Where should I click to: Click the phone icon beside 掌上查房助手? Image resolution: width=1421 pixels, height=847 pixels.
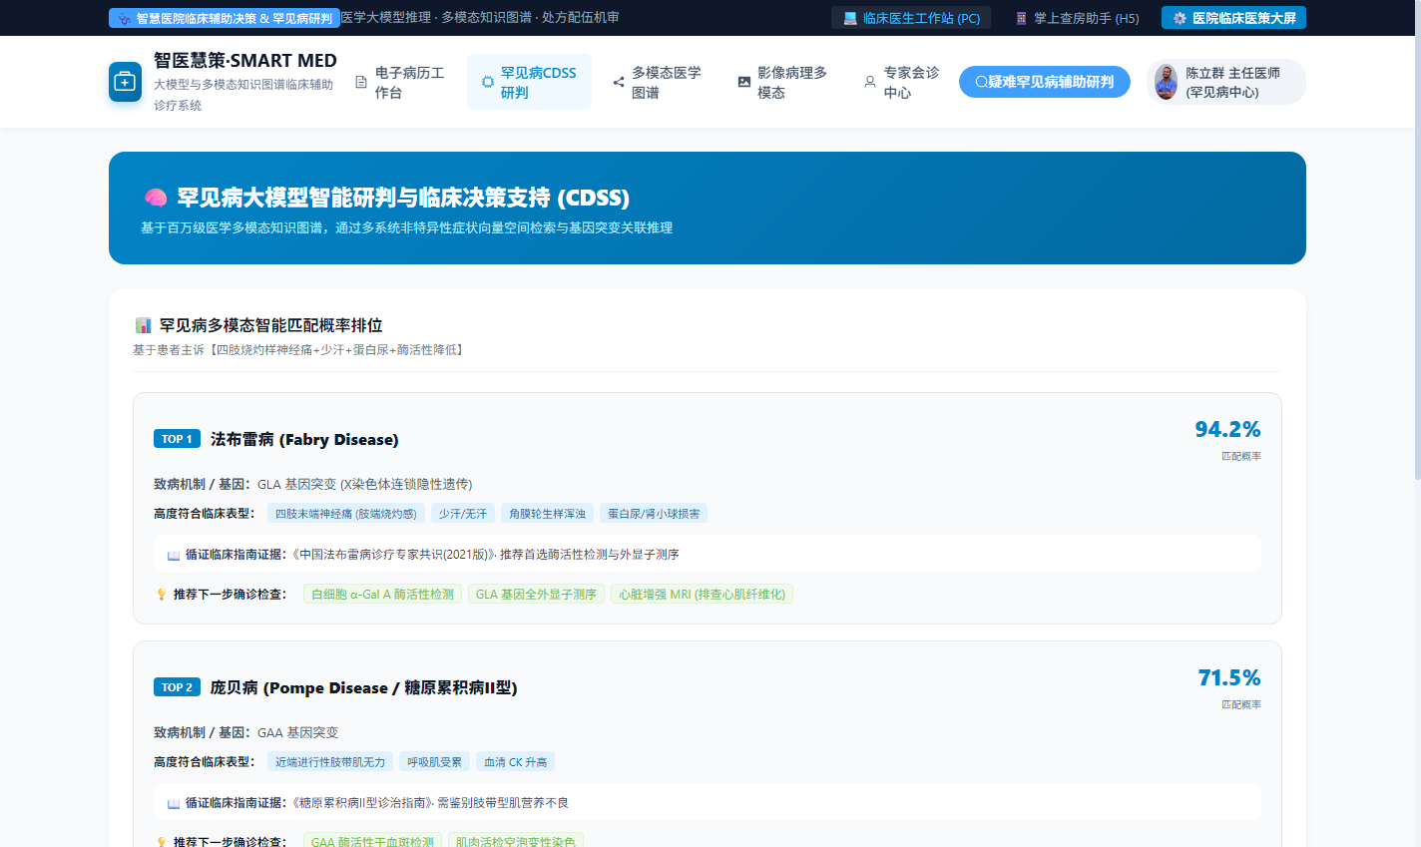coord(1021,18)
